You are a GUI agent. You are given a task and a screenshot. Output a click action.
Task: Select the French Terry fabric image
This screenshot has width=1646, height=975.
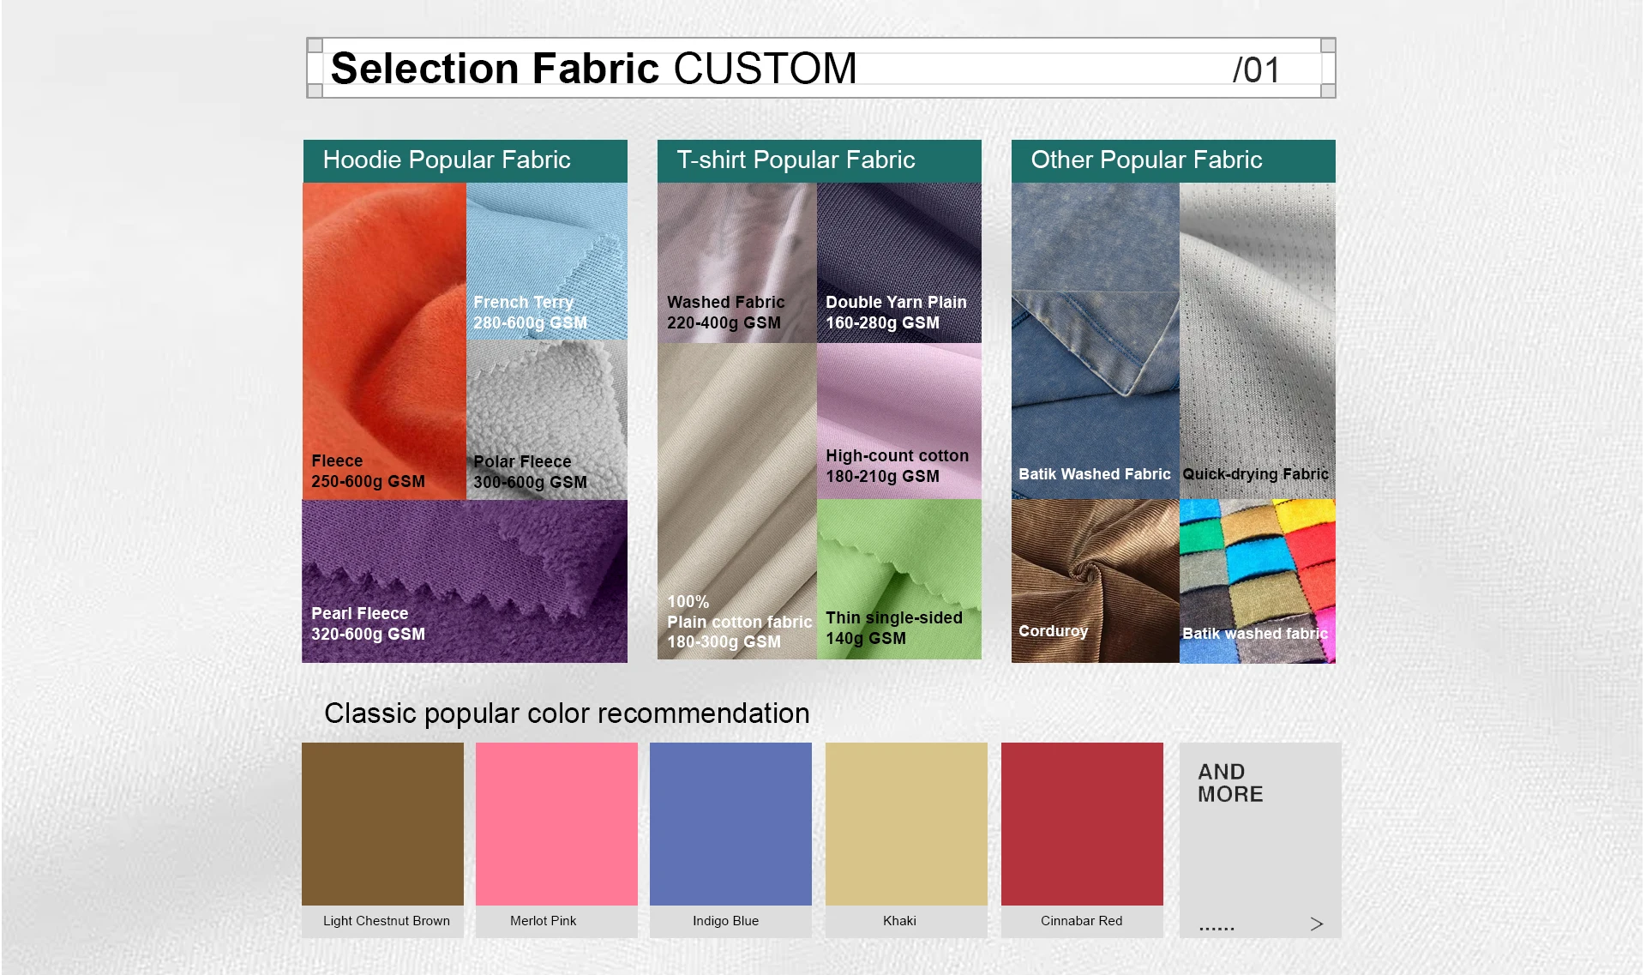point(547,262)
